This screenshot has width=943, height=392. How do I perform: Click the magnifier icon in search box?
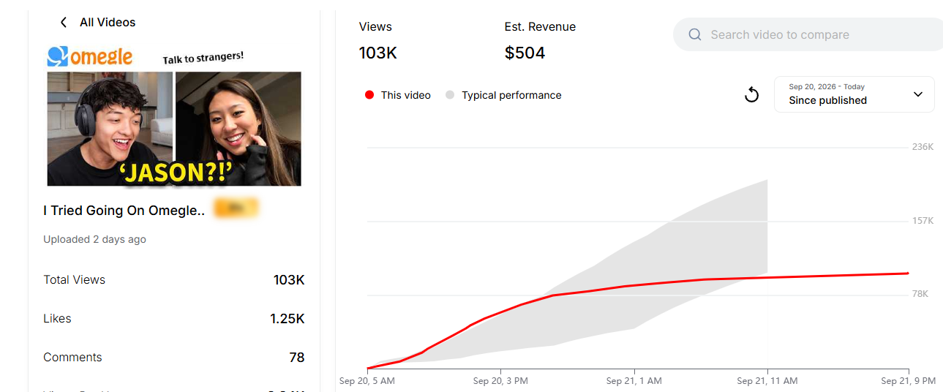pyautogui.click(x=695, y=34)
